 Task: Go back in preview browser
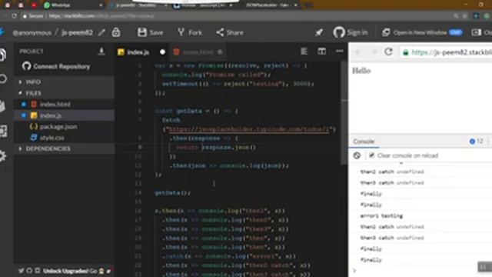coord(357,52)
